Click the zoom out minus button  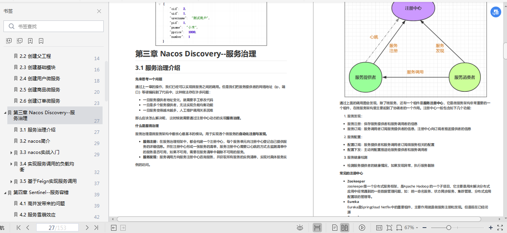tap(424, 228)
